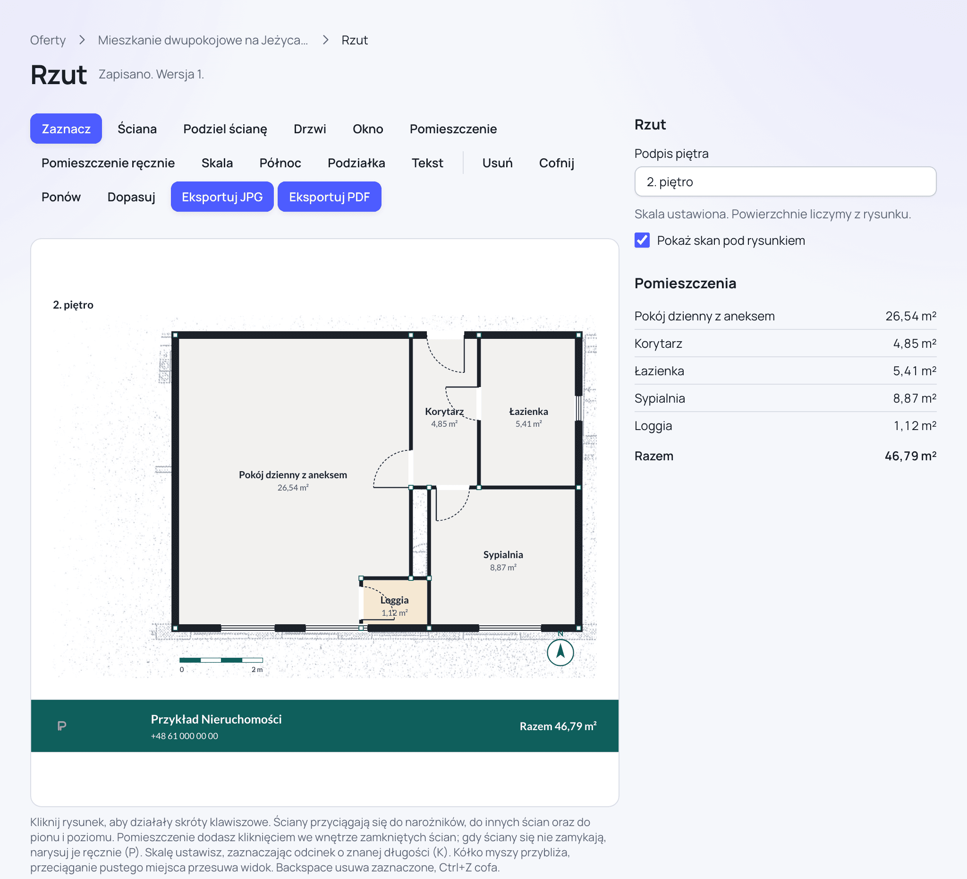Export the plan with Eksportuj JPG
The image size is (967, 879).
click(222, 197)
